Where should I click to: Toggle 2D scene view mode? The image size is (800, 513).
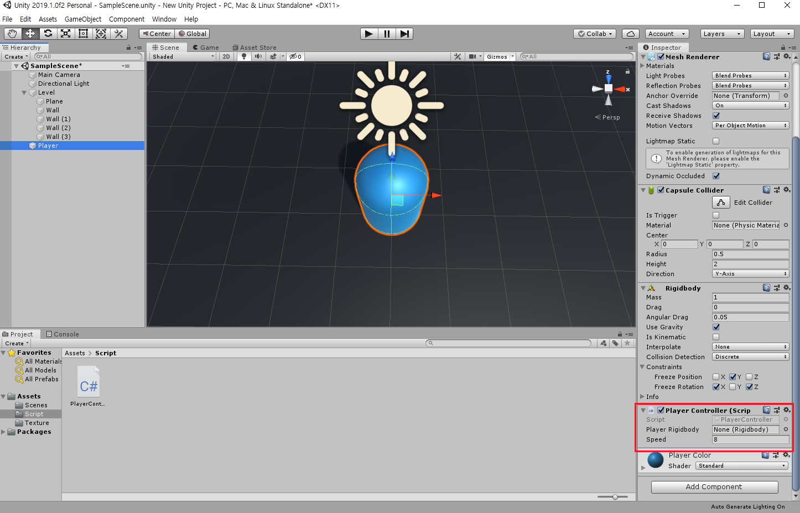coord(226,56)
